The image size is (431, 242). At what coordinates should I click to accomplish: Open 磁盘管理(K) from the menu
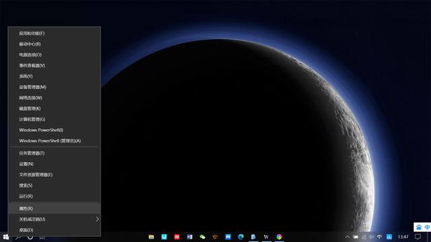point(54,108)
